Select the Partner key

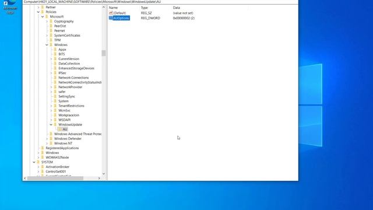pos(51,7)
